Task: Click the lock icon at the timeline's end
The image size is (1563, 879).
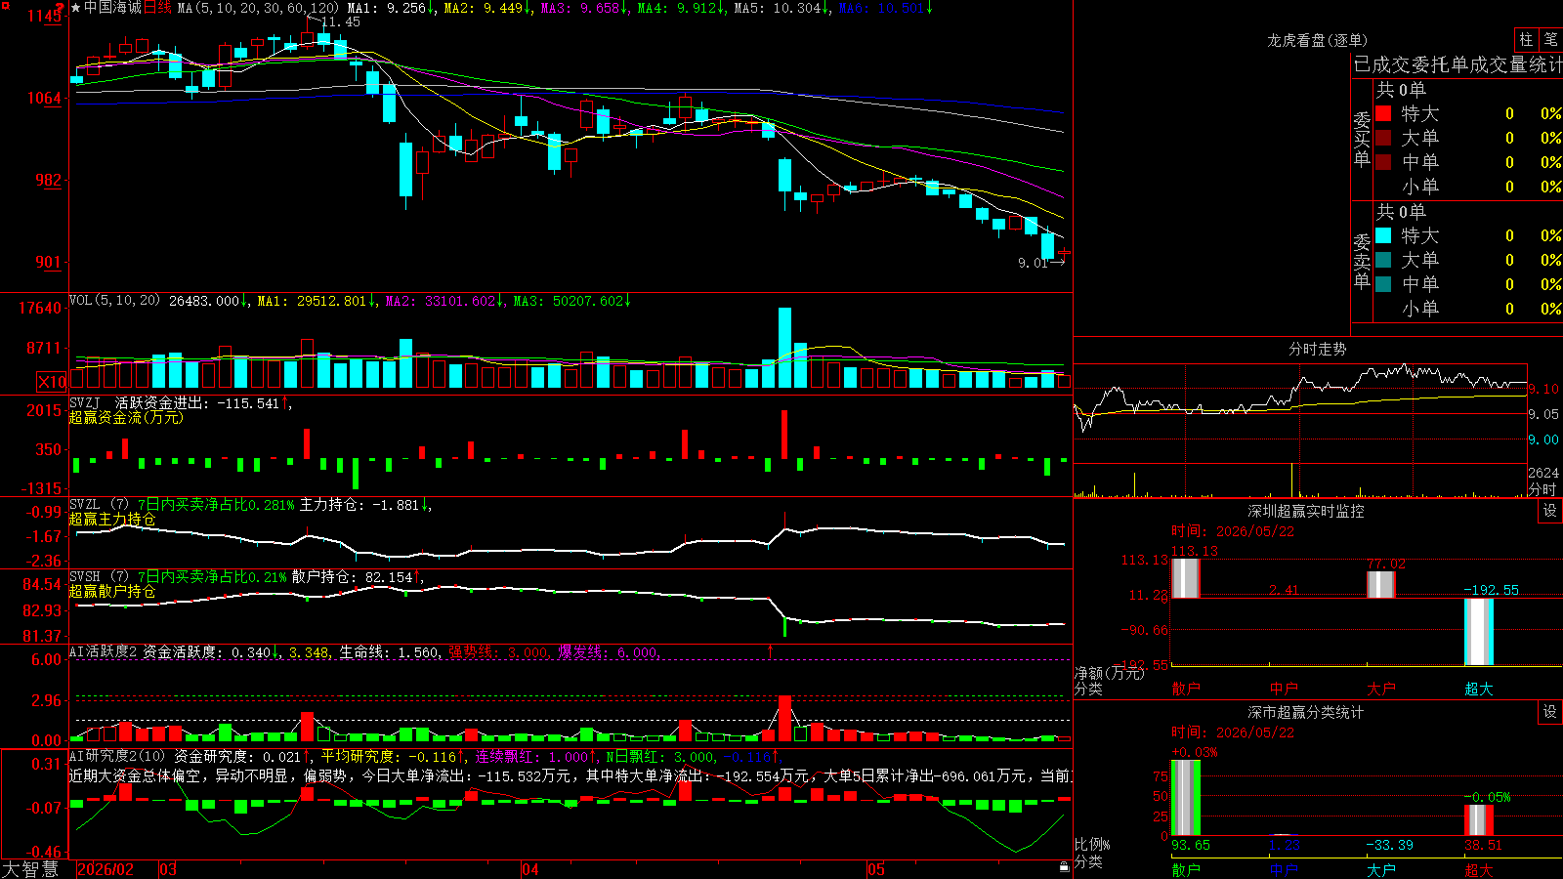Action: pos(1064,867)
